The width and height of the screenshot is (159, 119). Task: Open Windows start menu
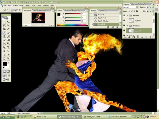click(7, 117)
